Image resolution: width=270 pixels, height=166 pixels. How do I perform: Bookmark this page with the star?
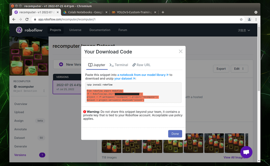coord(241,20)
